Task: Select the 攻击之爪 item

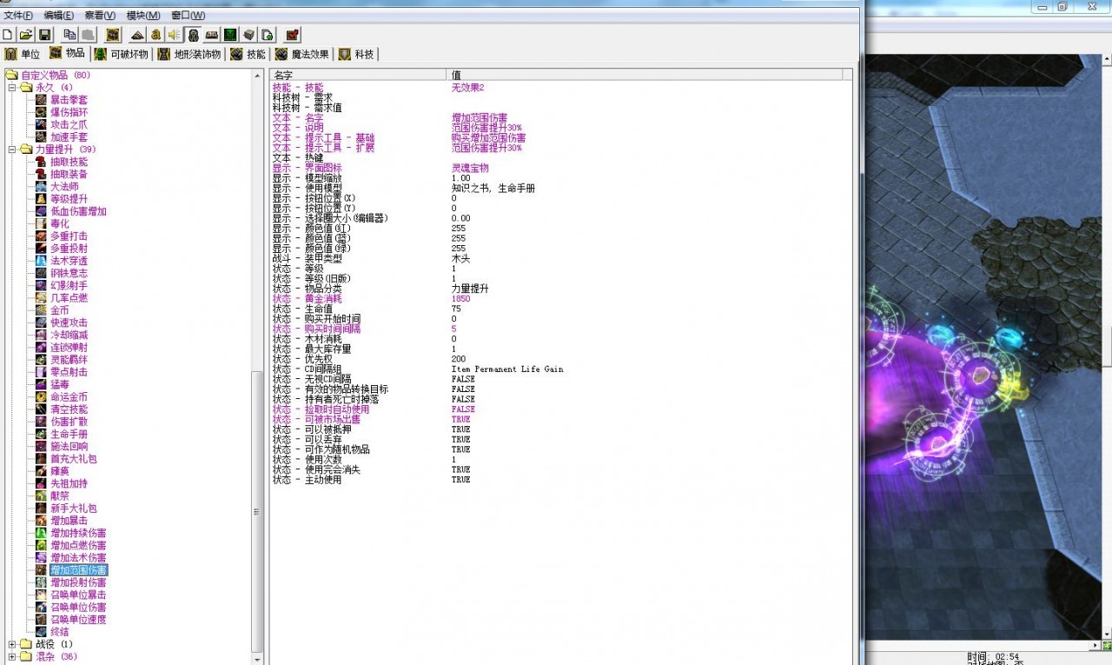Action: [69, 124]
